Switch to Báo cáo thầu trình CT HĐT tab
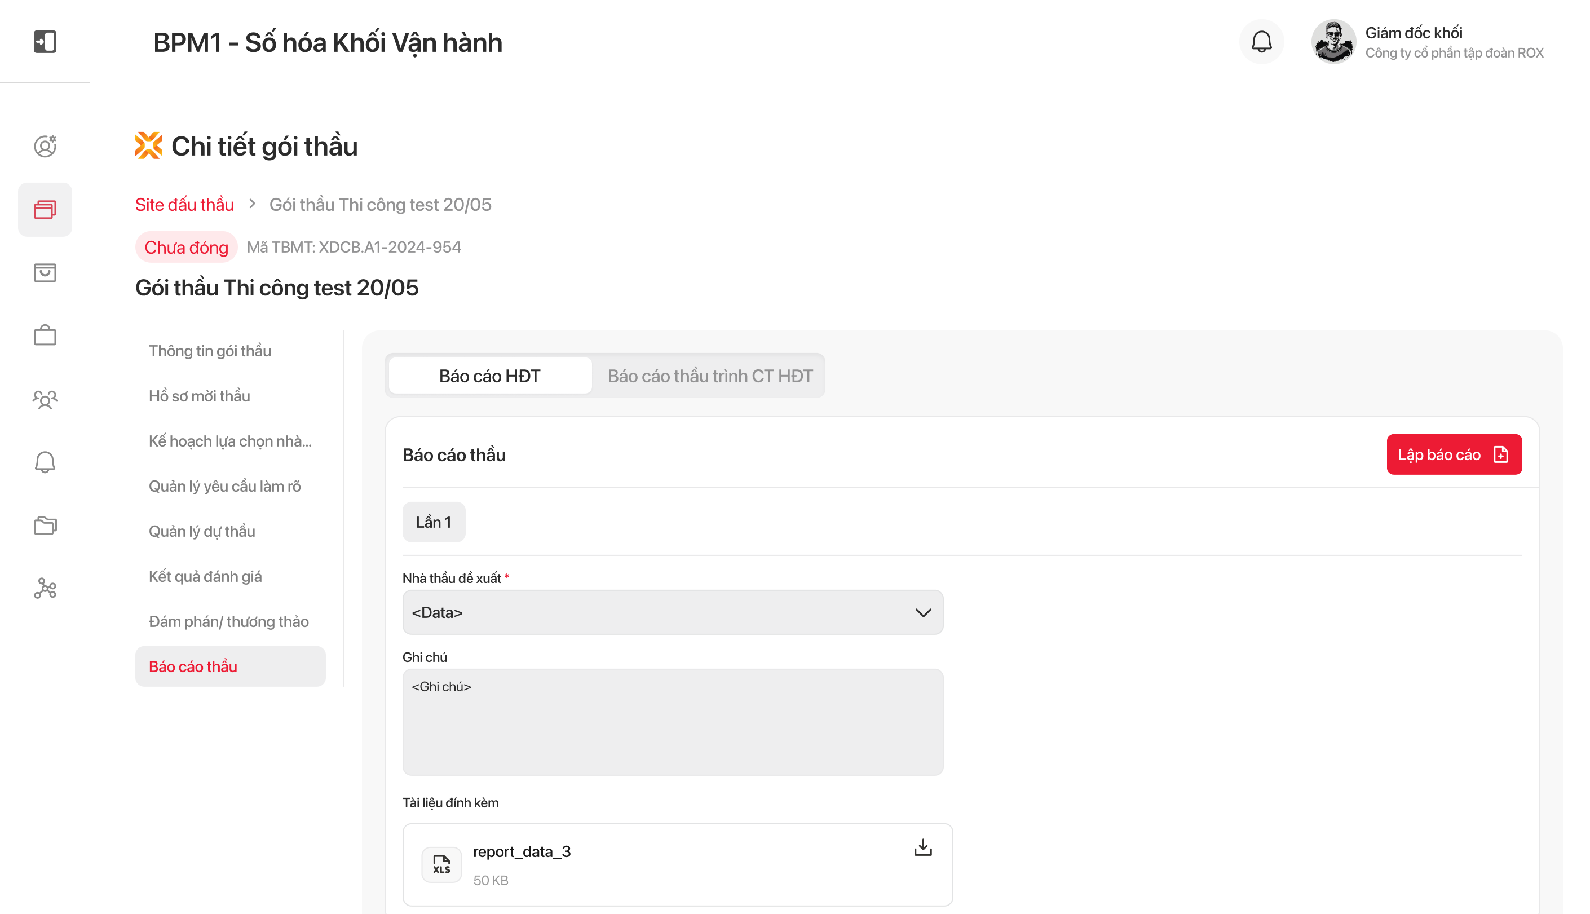Image resolution: width=1590 pixels, height=914 pixels. pyautogui.click(x=709, y=376)
